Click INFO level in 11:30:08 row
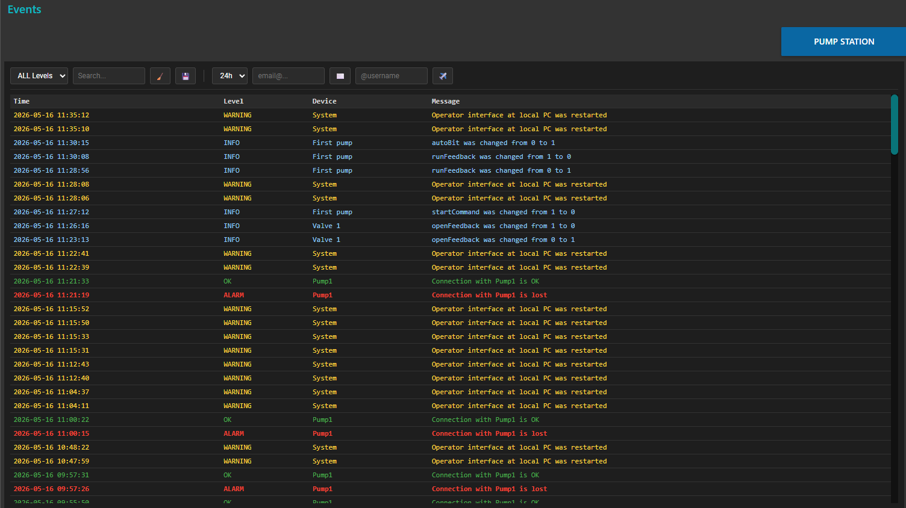This screenshot has width=906, height=508. tap(232, 156)
